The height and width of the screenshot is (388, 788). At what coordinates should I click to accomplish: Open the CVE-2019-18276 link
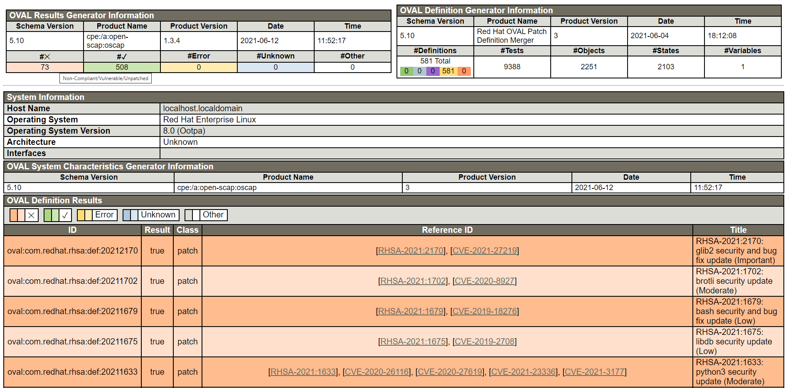point(485,311)
